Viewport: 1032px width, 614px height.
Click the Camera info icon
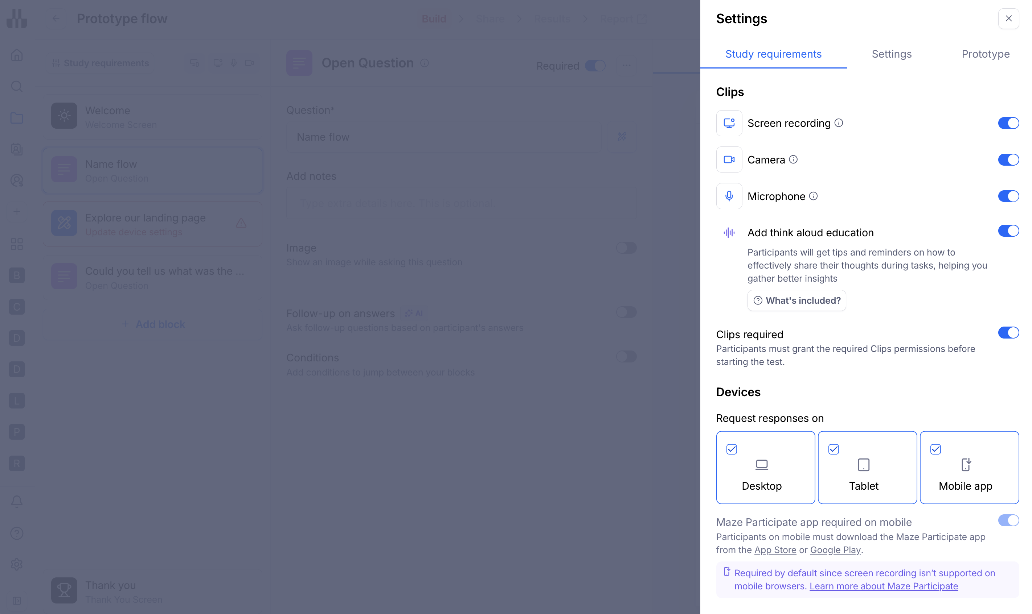tap(793, 159)
